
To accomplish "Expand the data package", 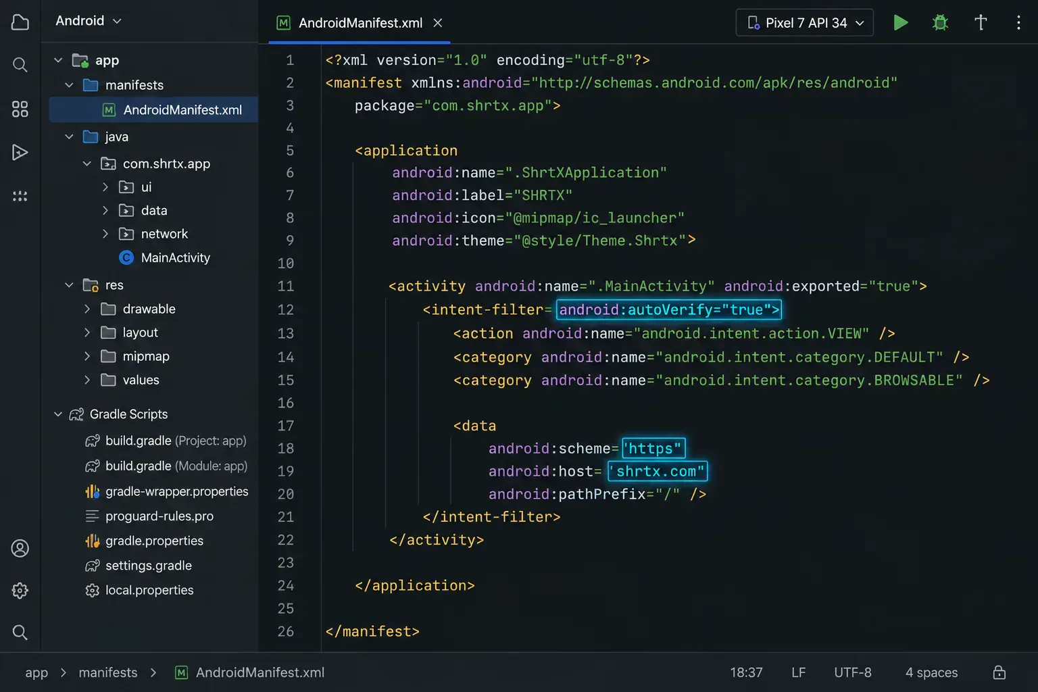I will coord(105,211).
